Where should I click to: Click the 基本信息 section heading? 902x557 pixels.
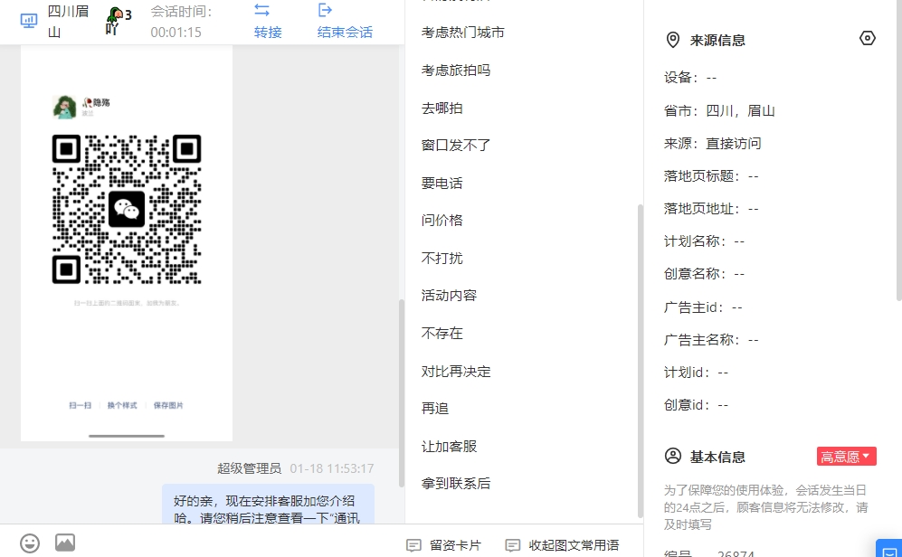point(717,457)
